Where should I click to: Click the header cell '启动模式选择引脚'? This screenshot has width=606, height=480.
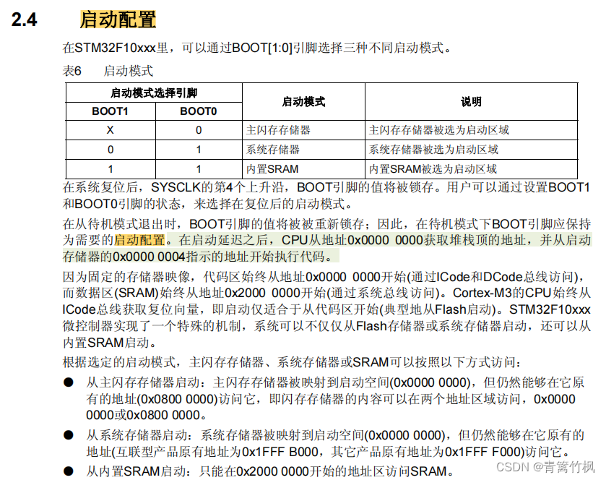click(154, 93)
